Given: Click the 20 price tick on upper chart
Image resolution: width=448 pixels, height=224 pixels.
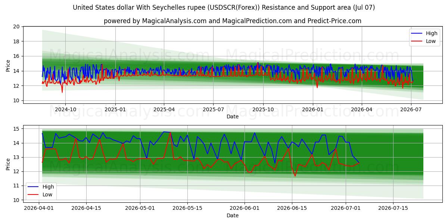Looking at the screenshot, I should [16, 27].
